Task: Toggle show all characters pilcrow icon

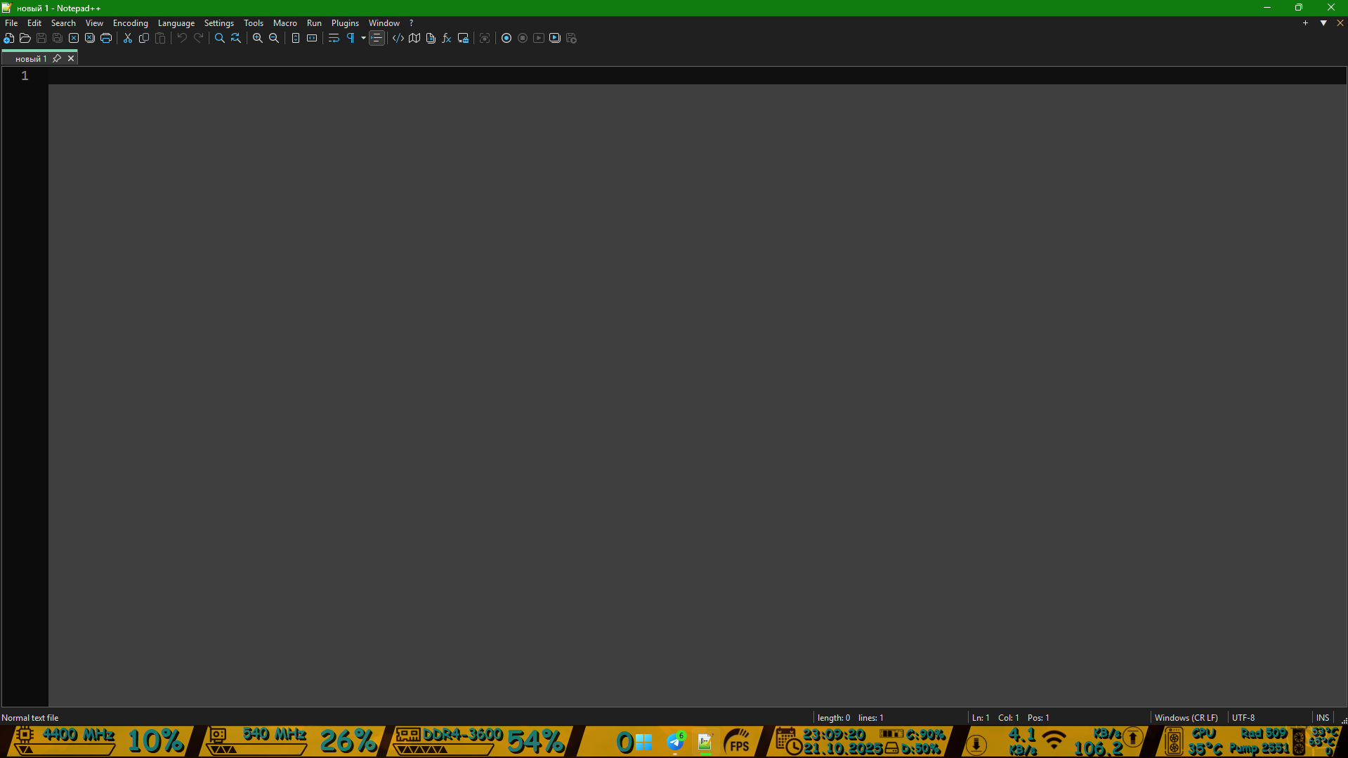Action: (x=351, y=38)
